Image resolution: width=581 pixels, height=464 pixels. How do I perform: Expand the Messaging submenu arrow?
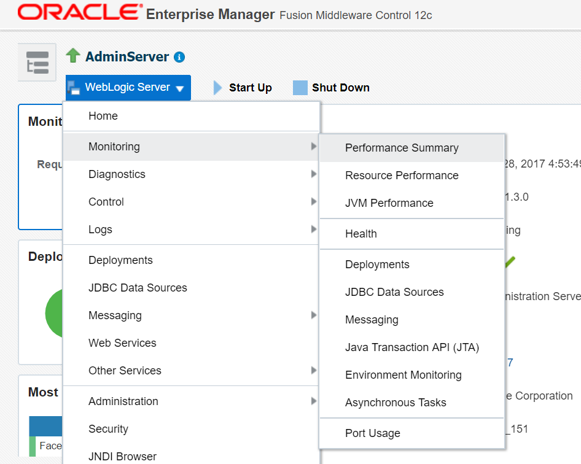tap(314, 315)
